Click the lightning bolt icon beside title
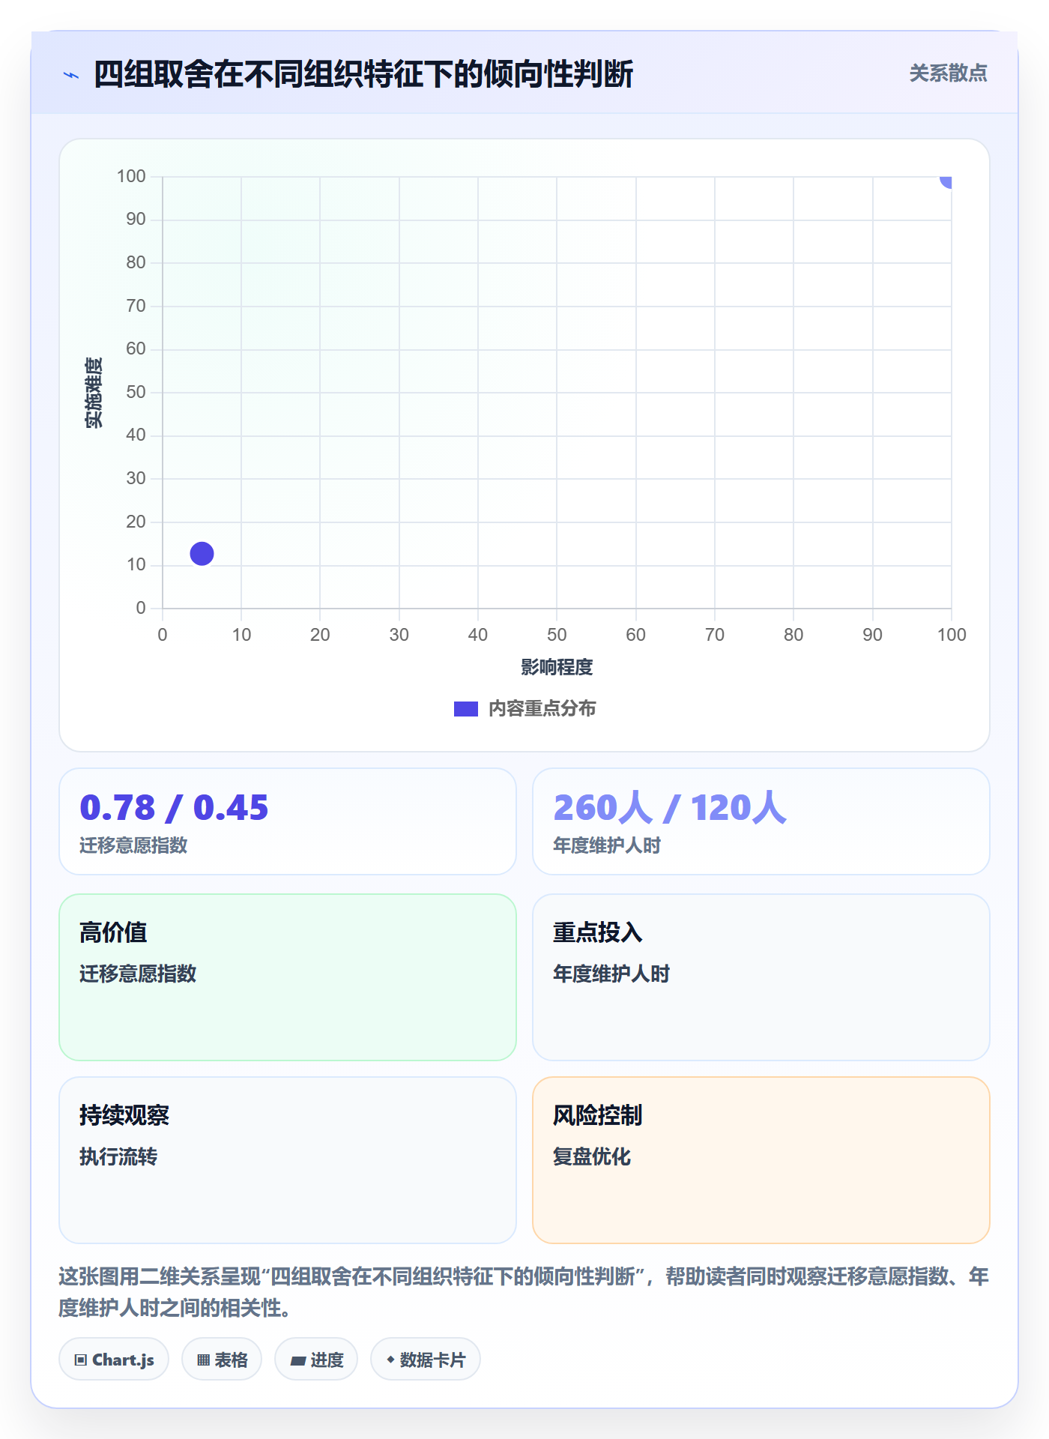This screenshot has width=1049, height=1439. click(x=71, y=75)
